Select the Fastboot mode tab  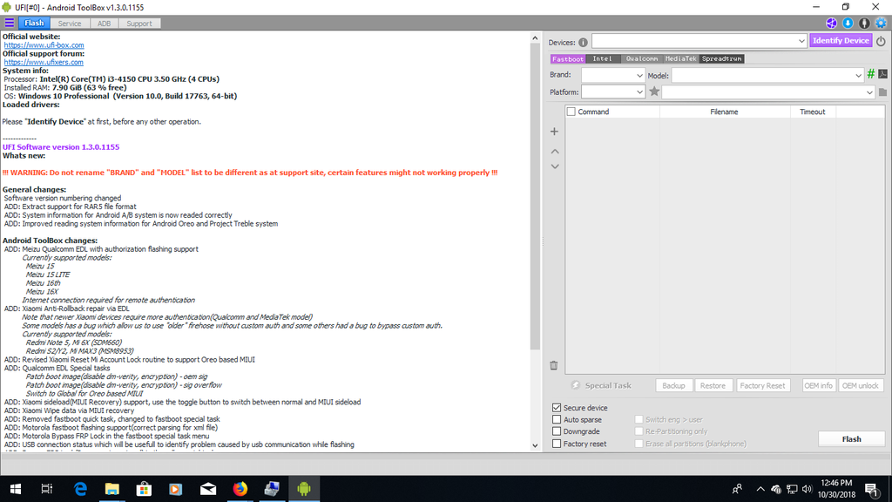pyautogui.click(x=568, y=58)
